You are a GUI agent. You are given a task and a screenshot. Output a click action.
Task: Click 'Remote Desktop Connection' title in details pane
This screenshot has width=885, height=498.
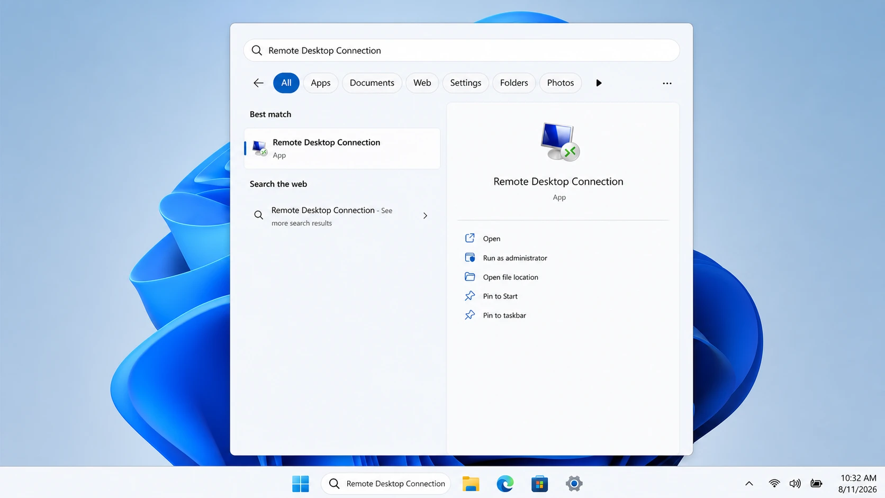(x=558, y=182)
